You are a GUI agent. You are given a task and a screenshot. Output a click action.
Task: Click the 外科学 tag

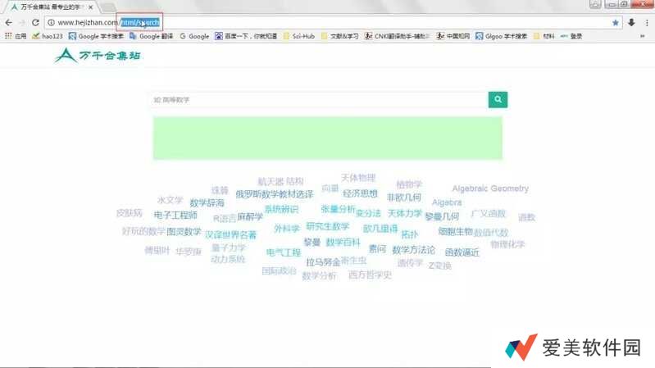(x=287, y=229)
